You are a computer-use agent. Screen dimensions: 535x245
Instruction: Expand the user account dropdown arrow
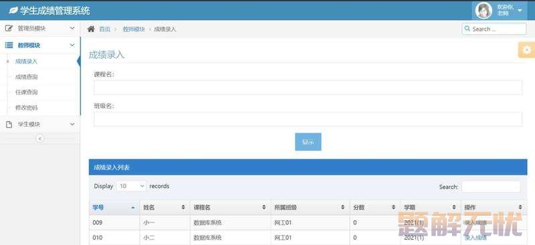click(x=520, y=11)
